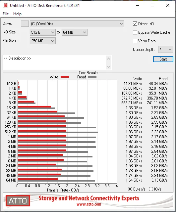Image resolution: width=176 pixels, height=212 pixels.
Task: Click the description scroll down arrow
Action: pos(108,66)
